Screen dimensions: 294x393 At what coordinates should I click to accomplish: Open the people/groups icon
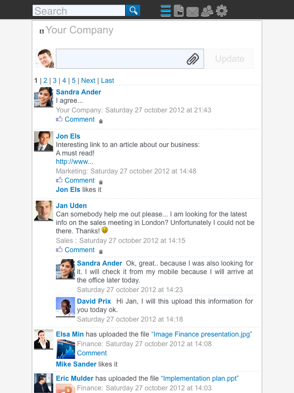[207, 11]
